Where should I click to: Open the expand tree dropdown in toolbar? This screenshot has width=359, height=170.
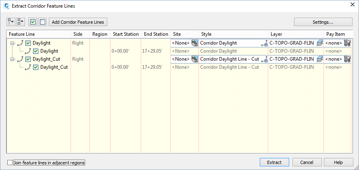click(11, 22)
